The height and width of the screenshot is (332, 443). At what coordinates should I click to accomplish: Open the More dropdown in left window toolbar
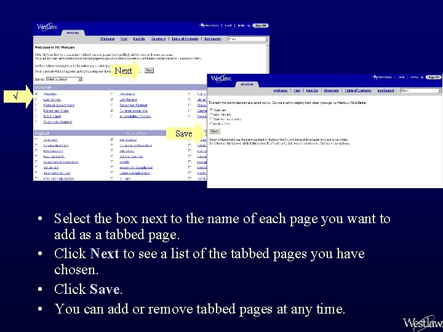248,39
